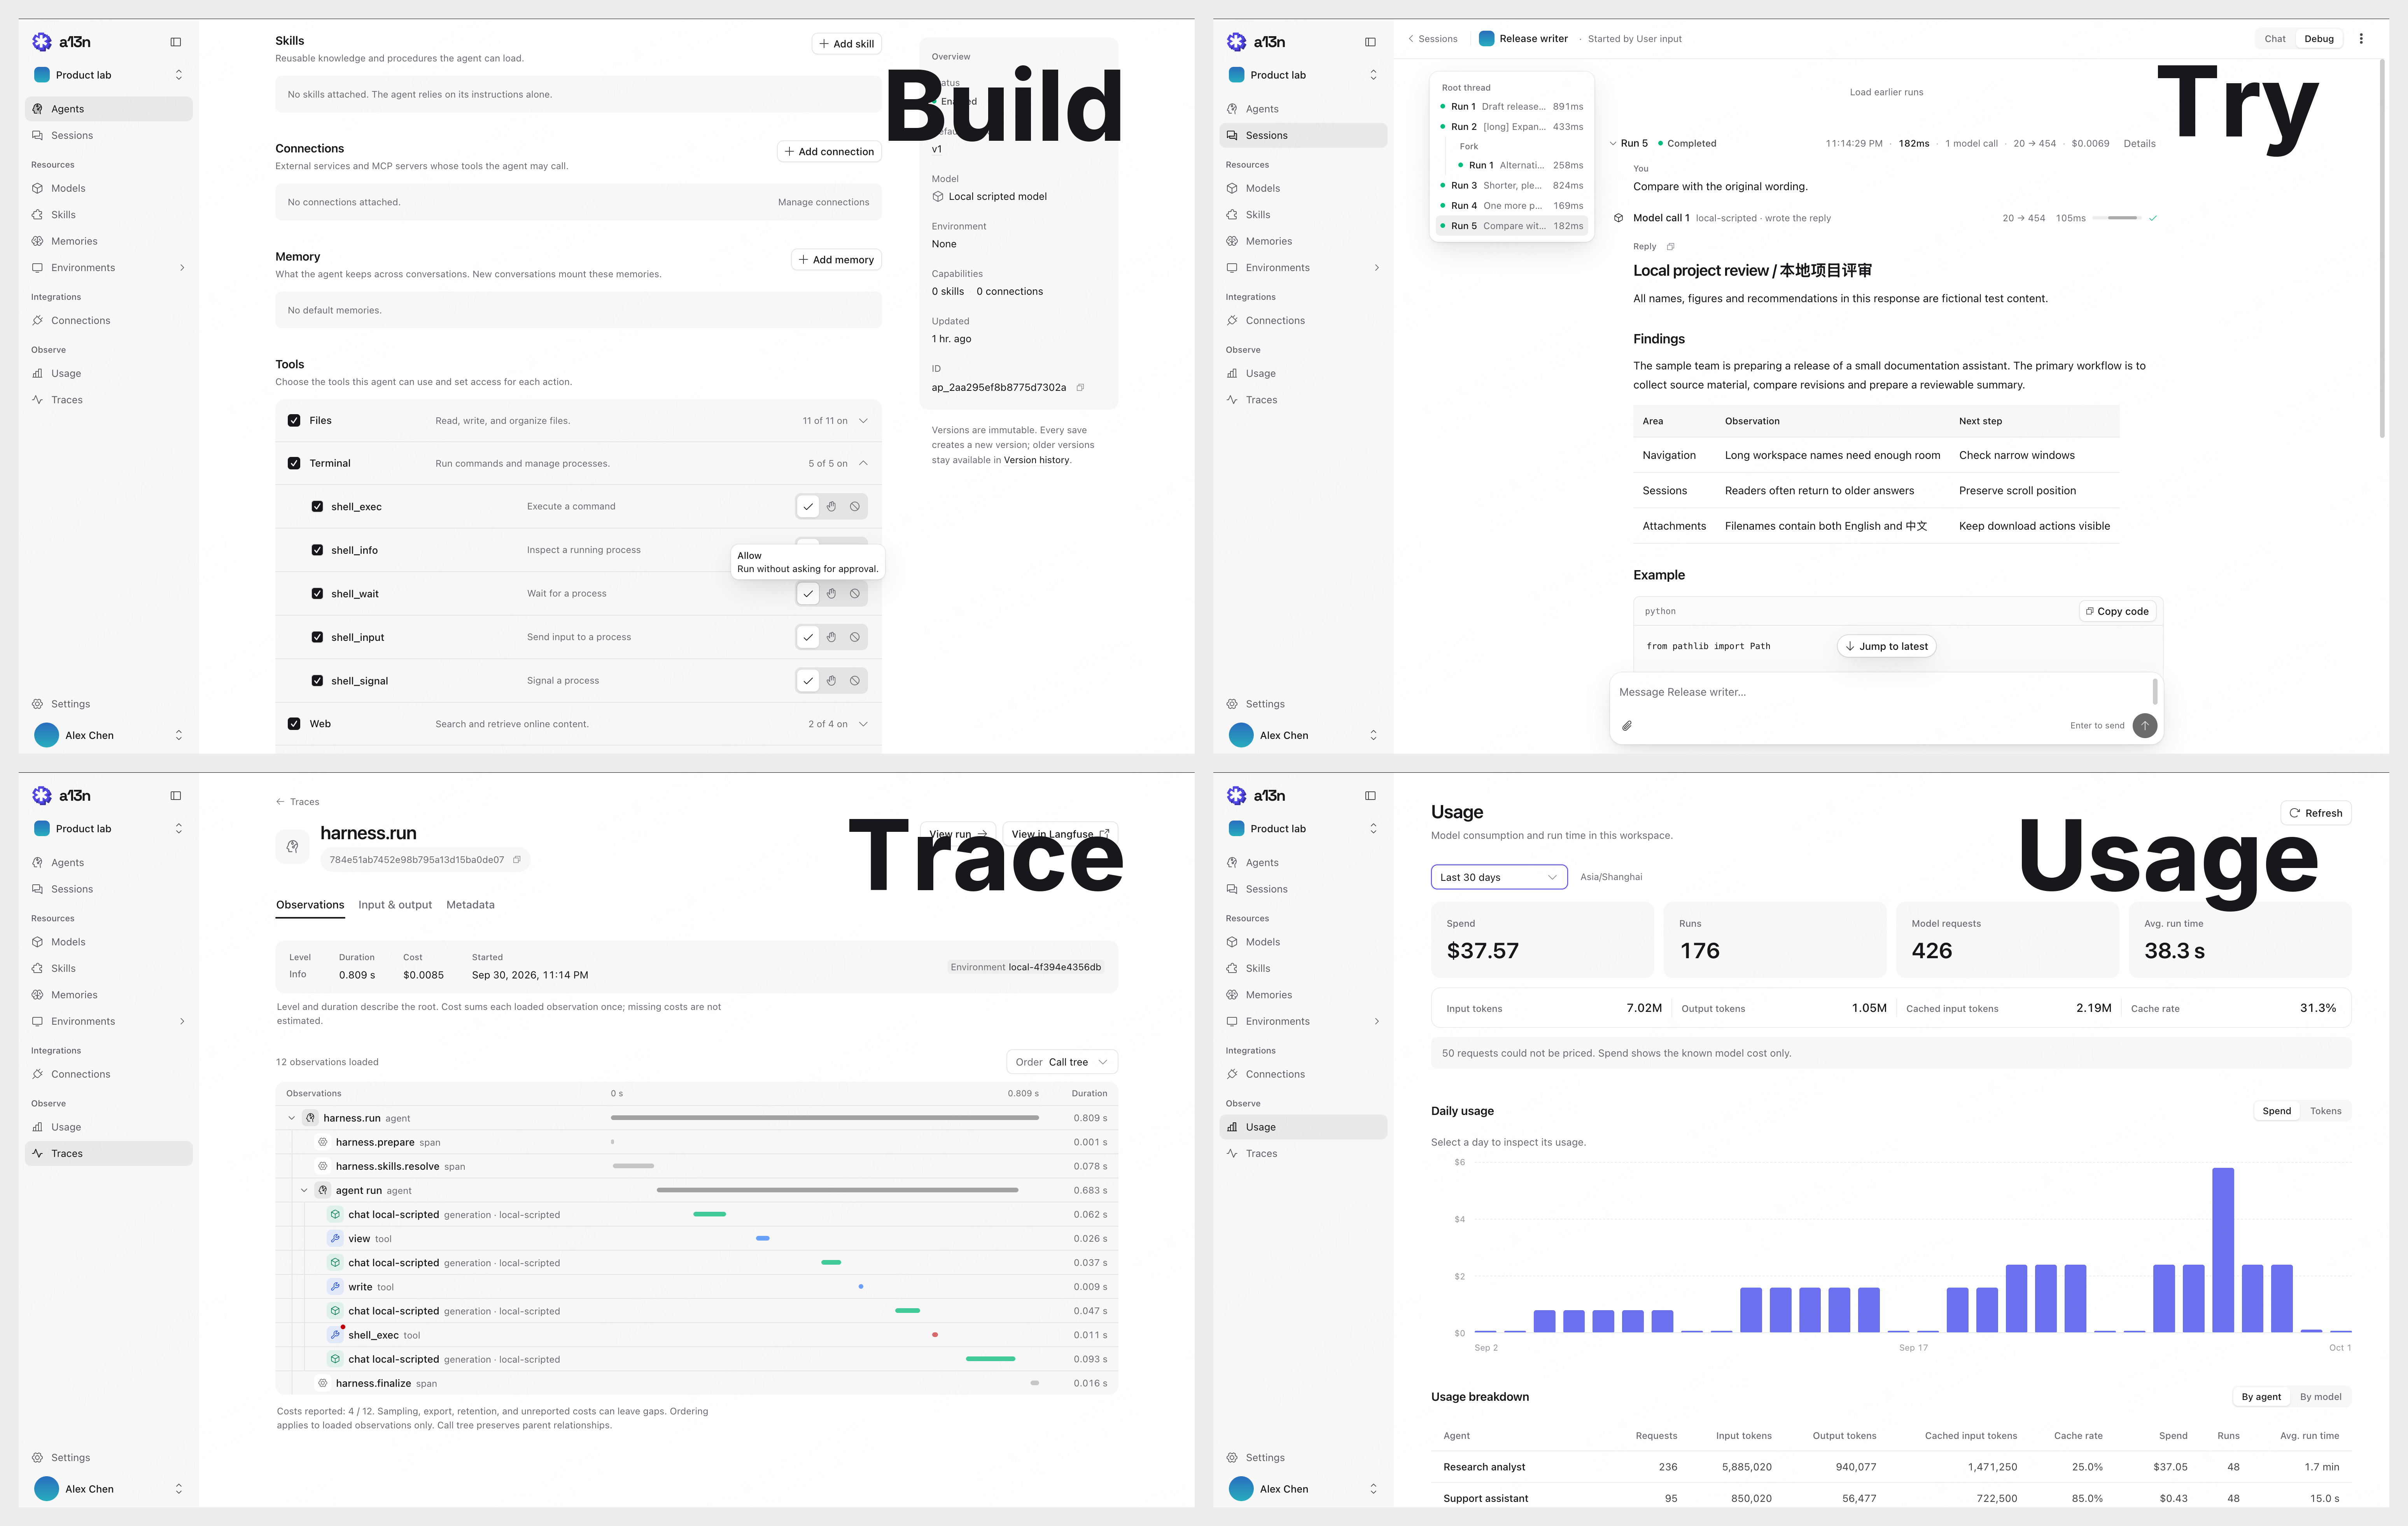Uncheck the shell_wait checkbox
This screenshot has width=2408, height=1526.
(x=317, y=594)
